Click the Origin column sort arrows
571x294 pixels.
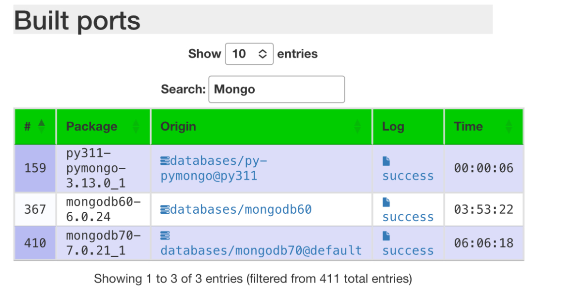pyautogui.click(x=357, y=126)
